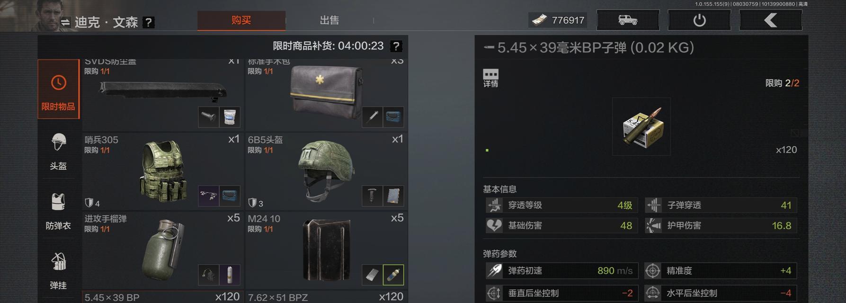Image resolution: width=846 pixels, height=303 pixels.
Task: Click the 5.45×39 ammo box image
Action: [x=641, y=126]
